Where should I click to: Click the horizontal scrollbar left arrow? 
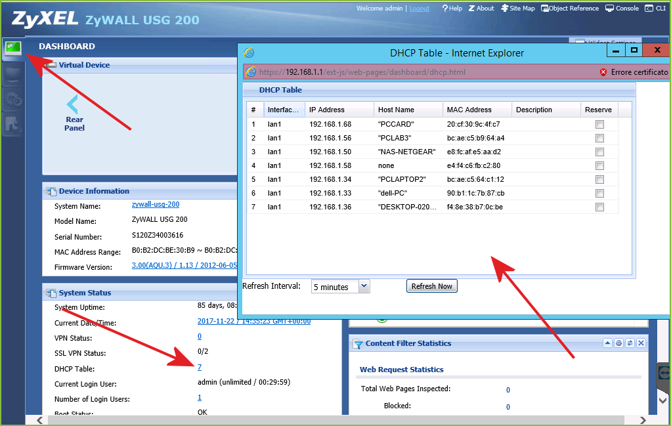point(39,420)
